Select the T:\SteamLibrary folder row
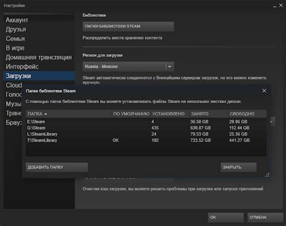Viewport: 286px width, 226px height. coord(146,140)
